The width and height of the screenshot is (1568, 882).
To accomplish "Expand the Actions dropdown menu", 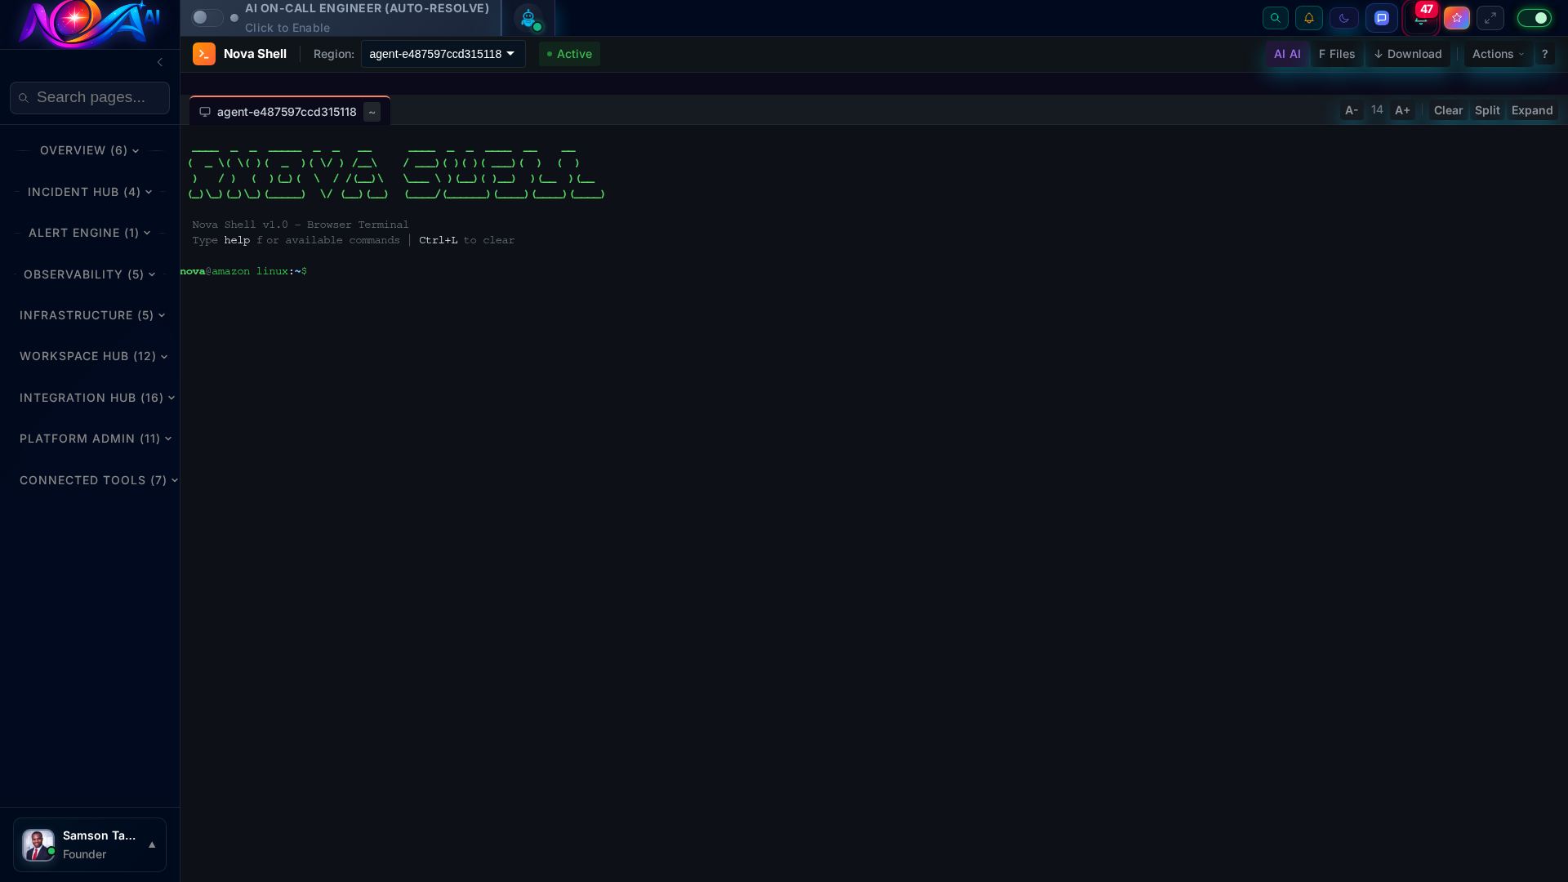I will tap(1496, 54).
